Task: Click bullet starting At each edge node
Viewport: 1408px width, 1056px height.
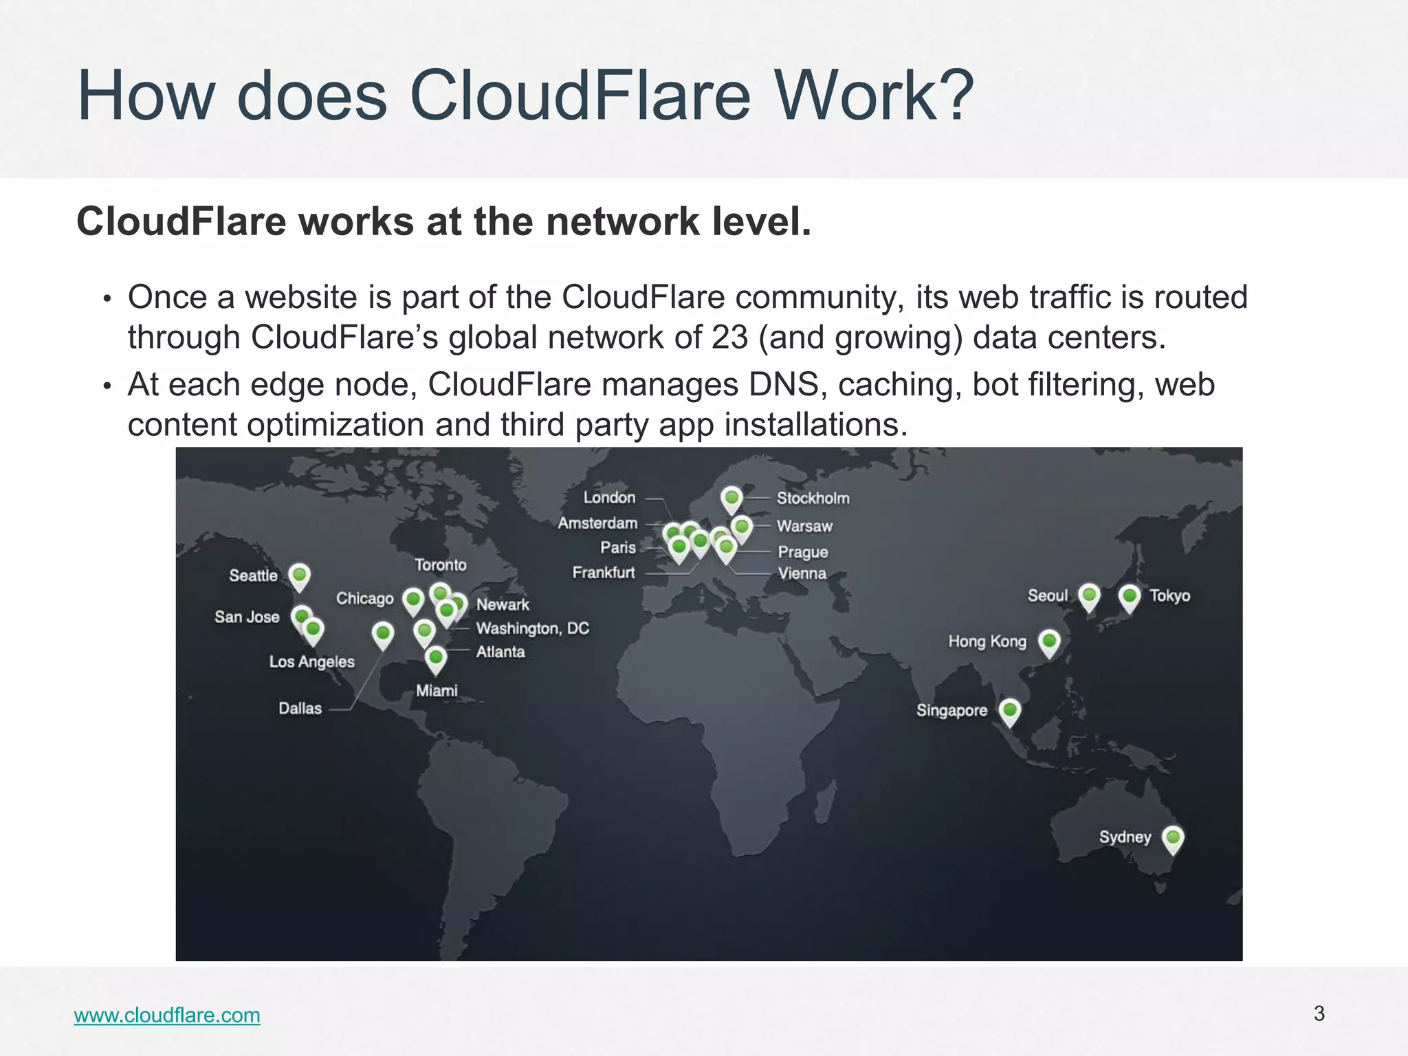Action: (671, 404)
